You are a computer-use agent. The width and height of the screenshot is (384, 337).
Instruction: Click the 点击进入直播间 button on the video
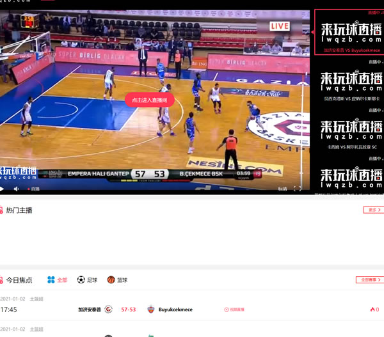149,100
